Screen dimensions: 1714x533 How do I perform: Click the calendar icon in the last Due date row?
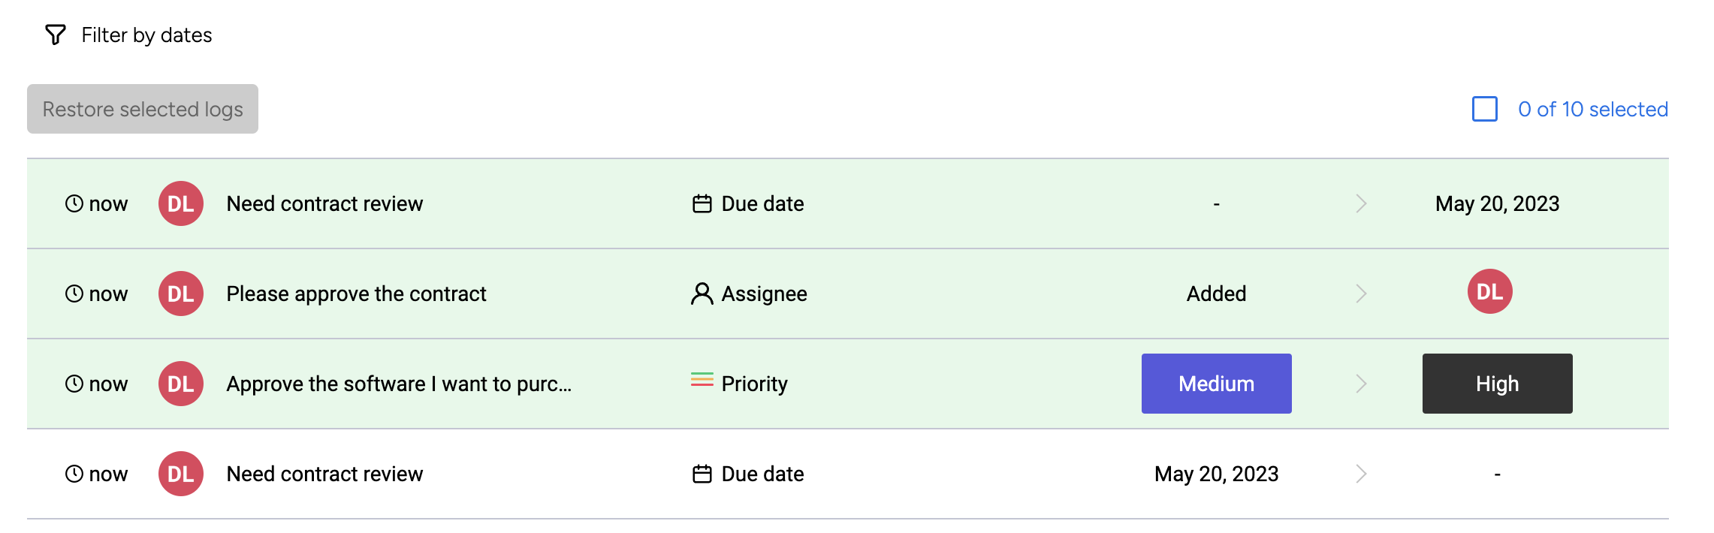point(702,474)
